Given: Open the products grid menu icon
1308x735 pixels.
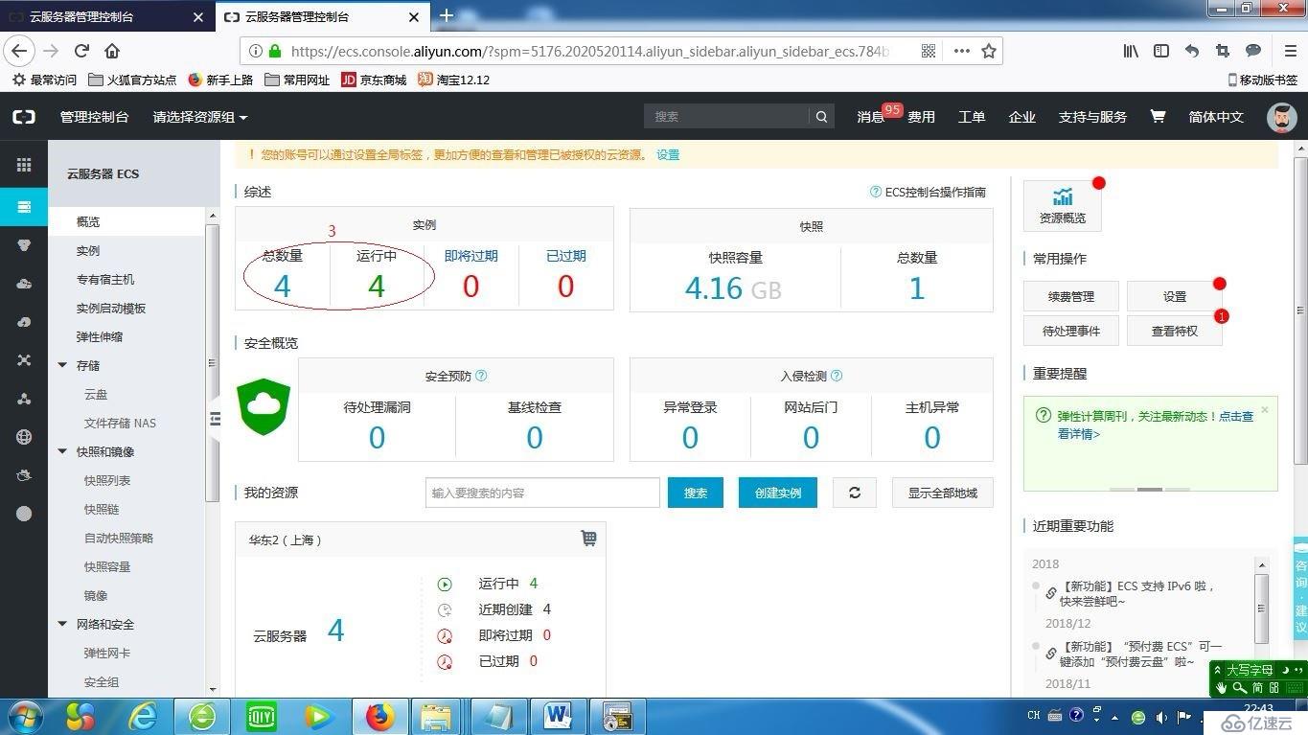Looking at the screenshot, I should pos(24,165).
